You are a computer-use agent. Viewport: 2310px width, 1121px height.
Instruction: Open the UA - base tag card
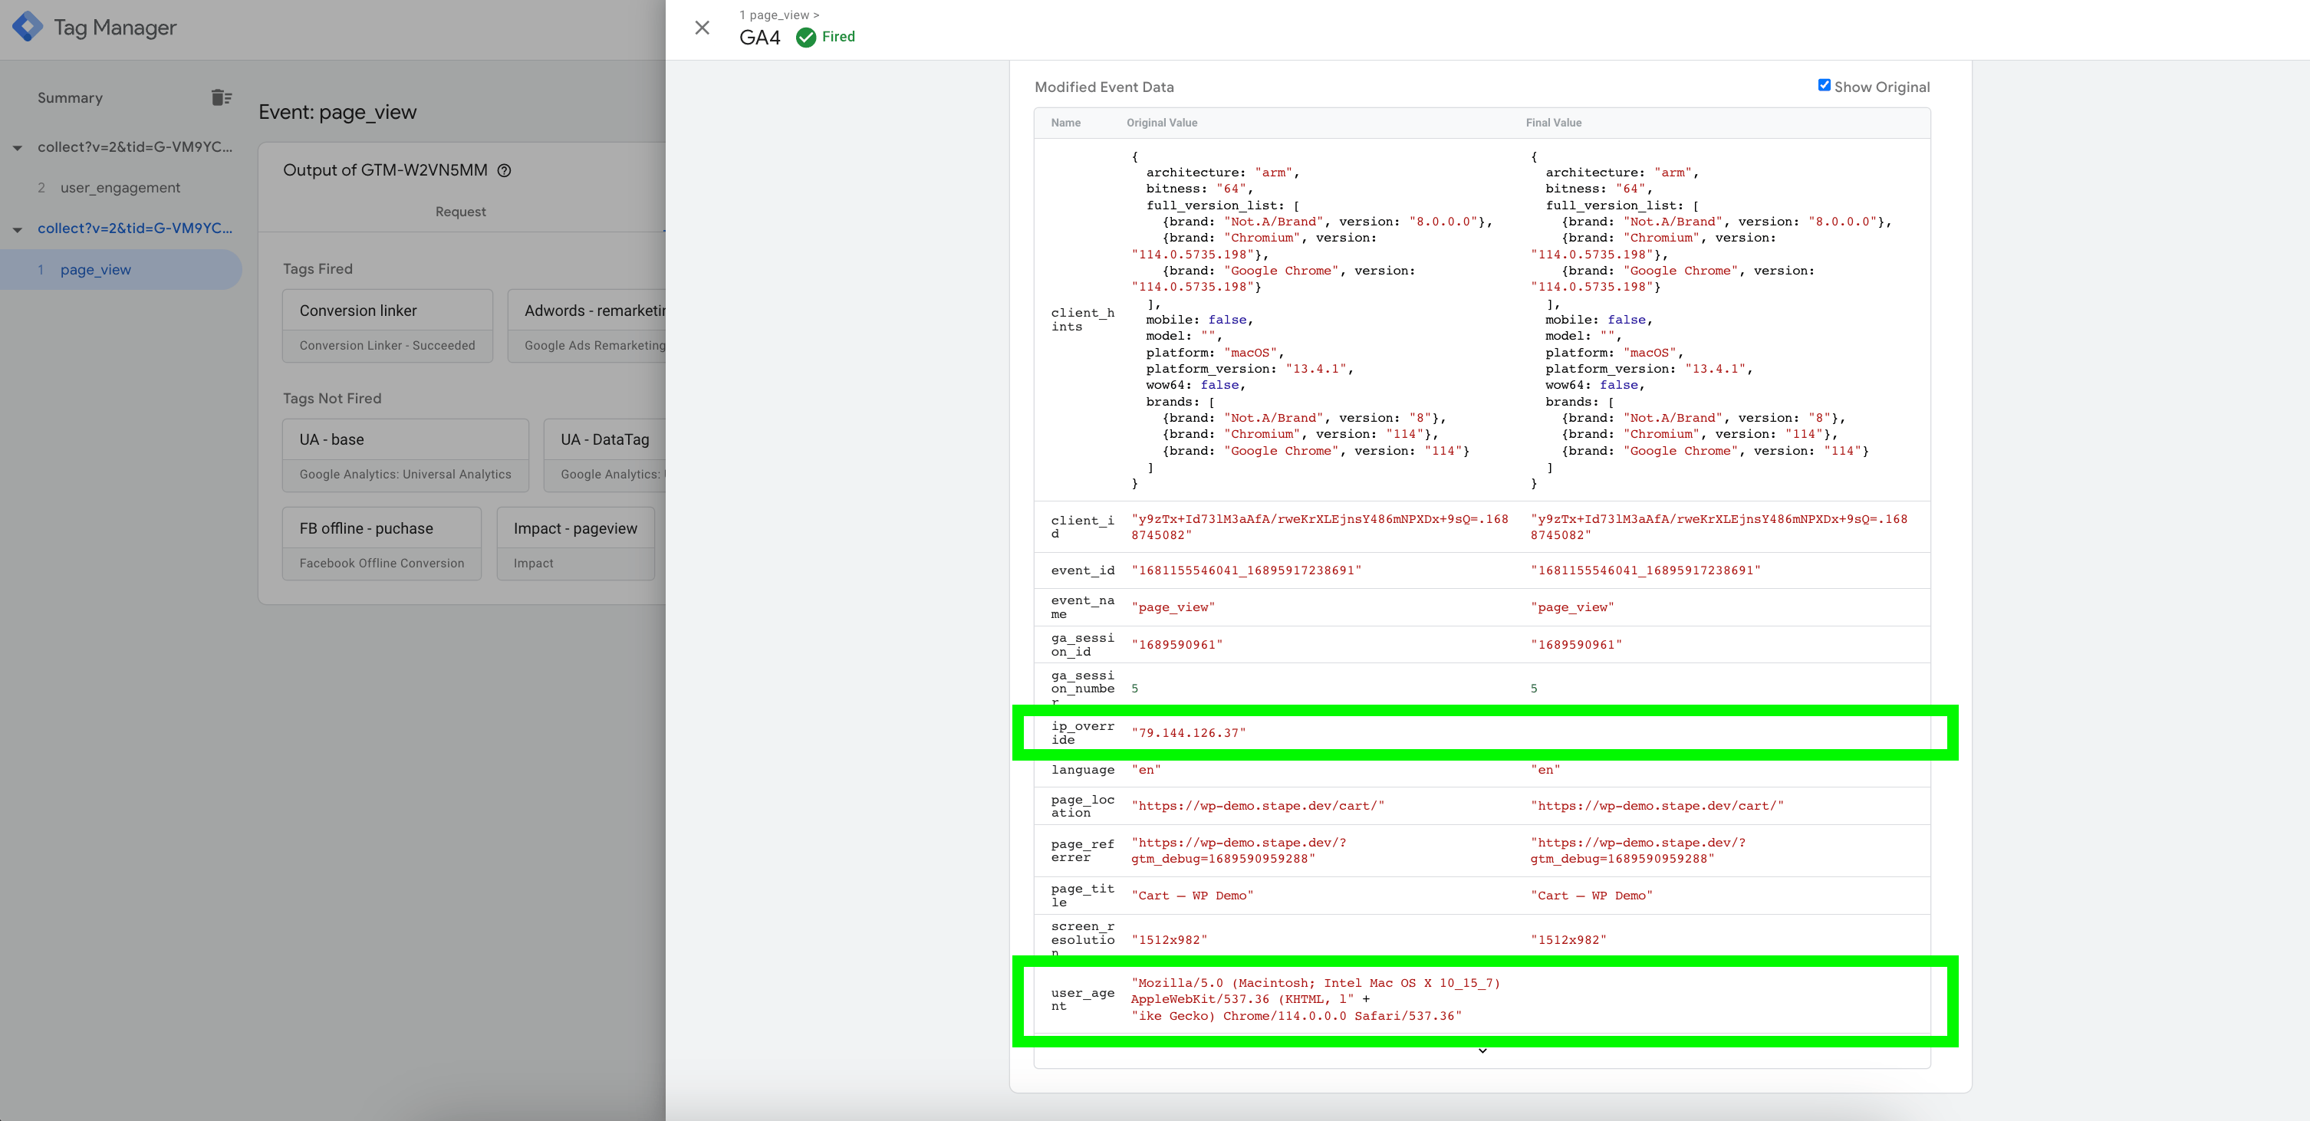pyautogui.click(x=406, y=455)
